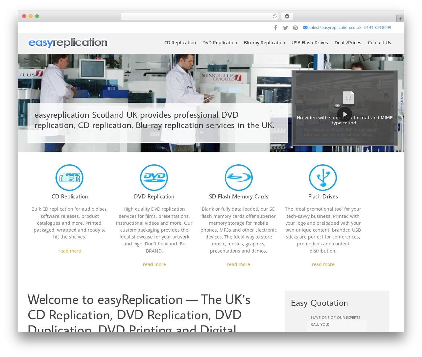Read more under SD Flash Memory Cards
This screenshot has width=422, height=357.
(238, 264)
